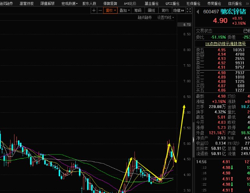Screen dimensions: 250x193
Task: Open the 股东人数 tab
Action: [89, 3]
